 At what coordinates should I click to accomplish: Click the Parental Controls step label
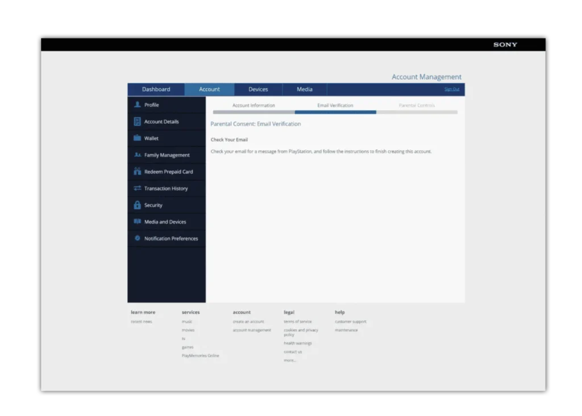417,105
